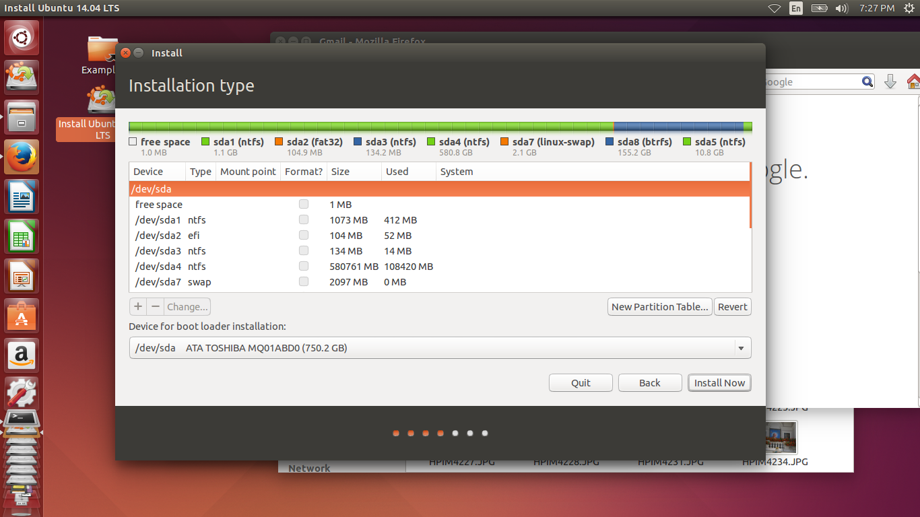
Task: Select the /dev/sda1 ntfs row
Action: pyautogui.click(x=439, y=219)
